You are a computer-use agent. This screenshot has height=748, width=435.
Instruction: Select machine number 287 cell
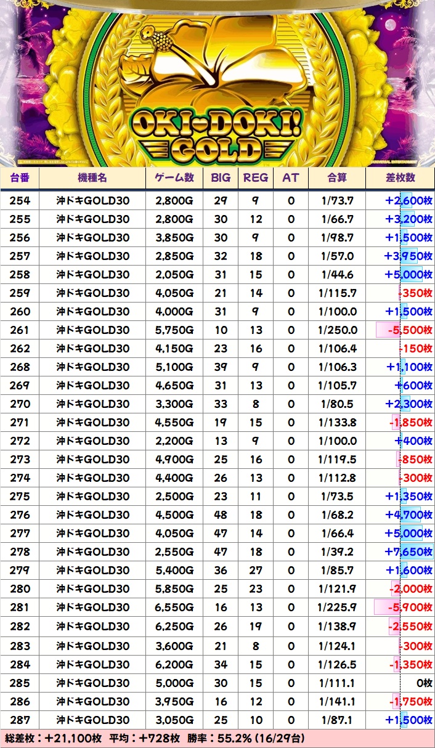(x=20, y=720)
